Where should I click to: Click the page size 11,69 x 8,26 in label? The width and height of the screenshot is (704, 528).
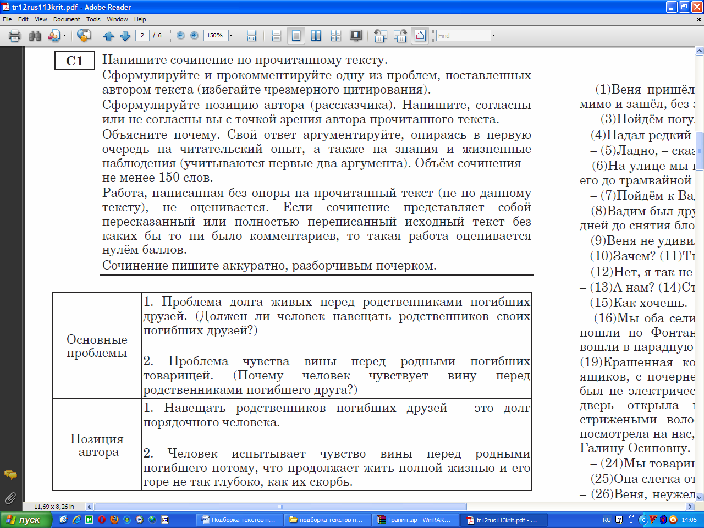pos(54,507)
